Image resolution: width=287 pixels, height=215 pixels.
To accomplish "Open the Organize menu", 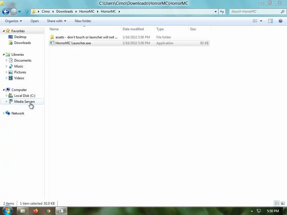I will pos(13,21).
